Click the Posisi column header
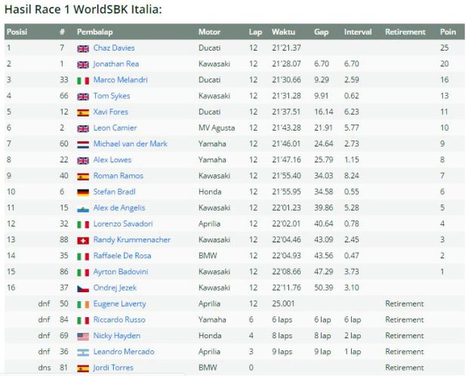 17,32
